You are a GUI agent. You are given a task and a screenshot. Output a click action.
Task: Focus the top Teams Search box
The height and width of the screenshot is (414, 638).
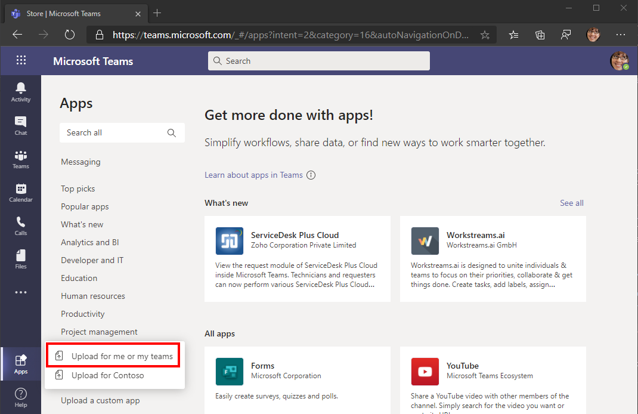pos(318,61)
